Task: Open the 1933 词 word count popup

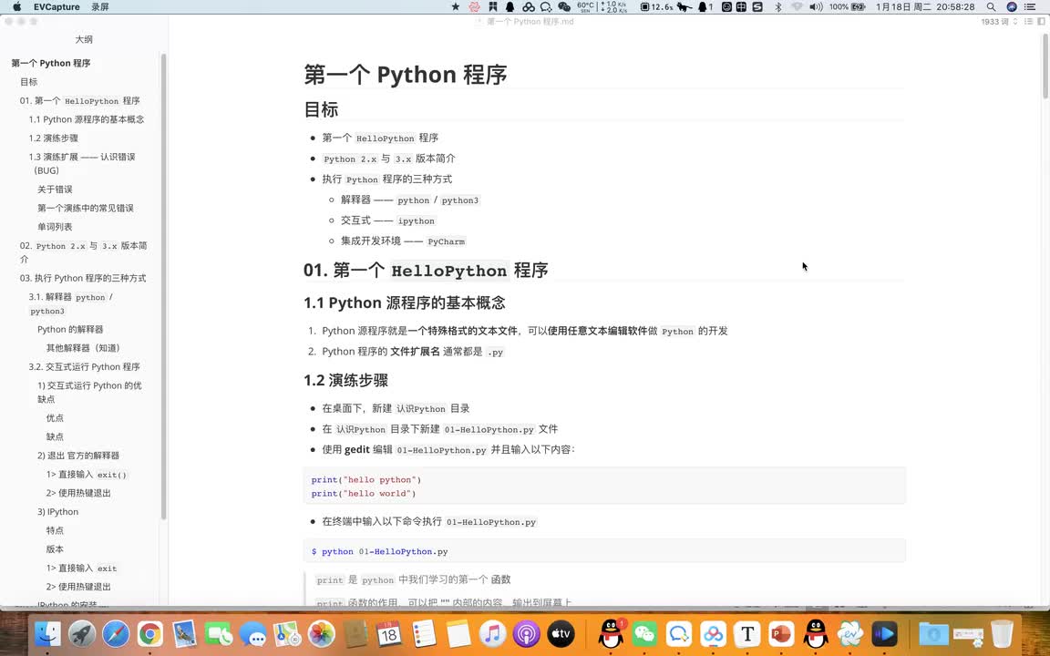Action: [999, 22]
